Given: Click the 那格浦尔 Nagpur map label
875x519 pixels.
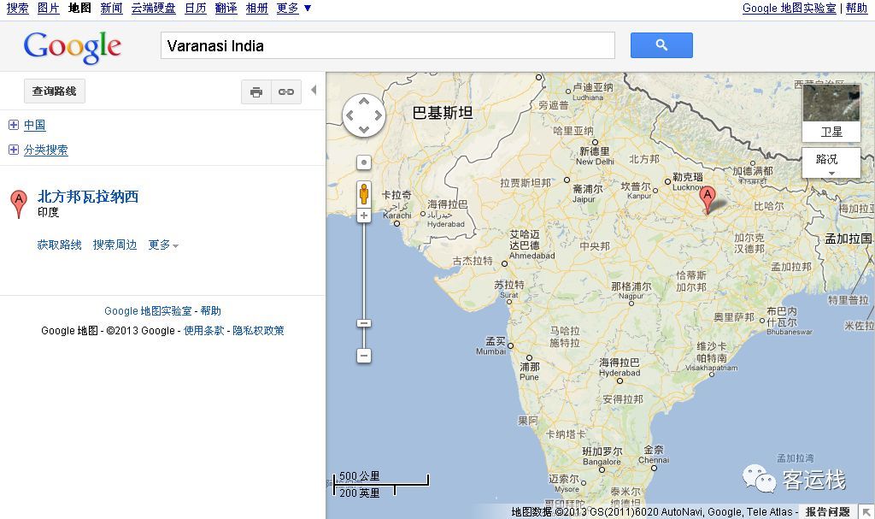Looking at the screenshot, I should pos(631,291).
